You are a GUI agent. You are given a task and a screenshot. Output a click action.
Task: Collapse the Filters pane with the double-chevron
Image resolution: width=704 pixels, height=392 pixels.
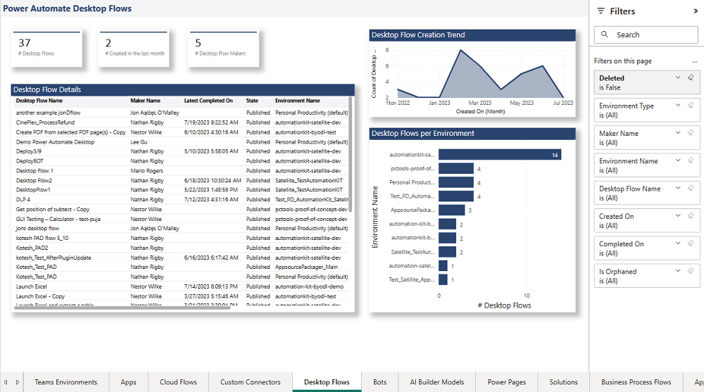click(x=696, y=11)
